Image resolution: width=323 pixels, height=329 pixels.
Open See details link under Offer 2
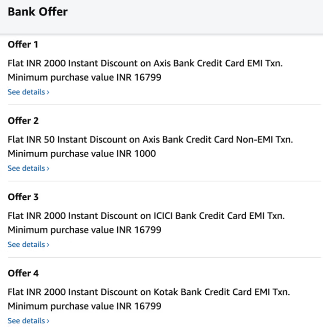coord(26,168)
